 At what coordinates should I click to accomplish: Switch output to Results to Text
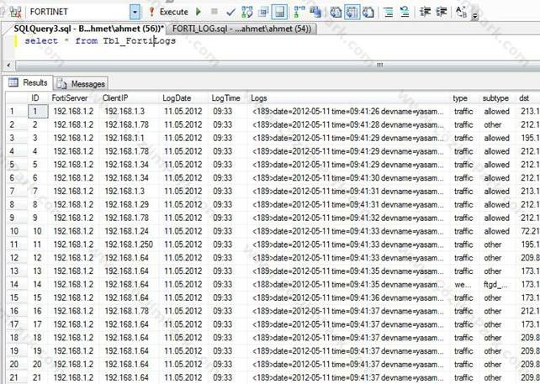[336, 12]
